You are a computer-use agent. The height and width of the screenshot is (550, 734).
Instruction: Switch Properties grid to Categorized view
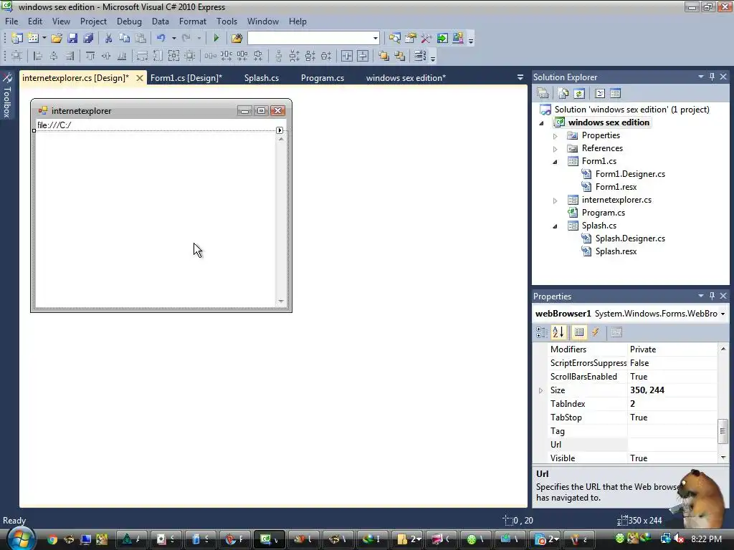click(542, 332)
